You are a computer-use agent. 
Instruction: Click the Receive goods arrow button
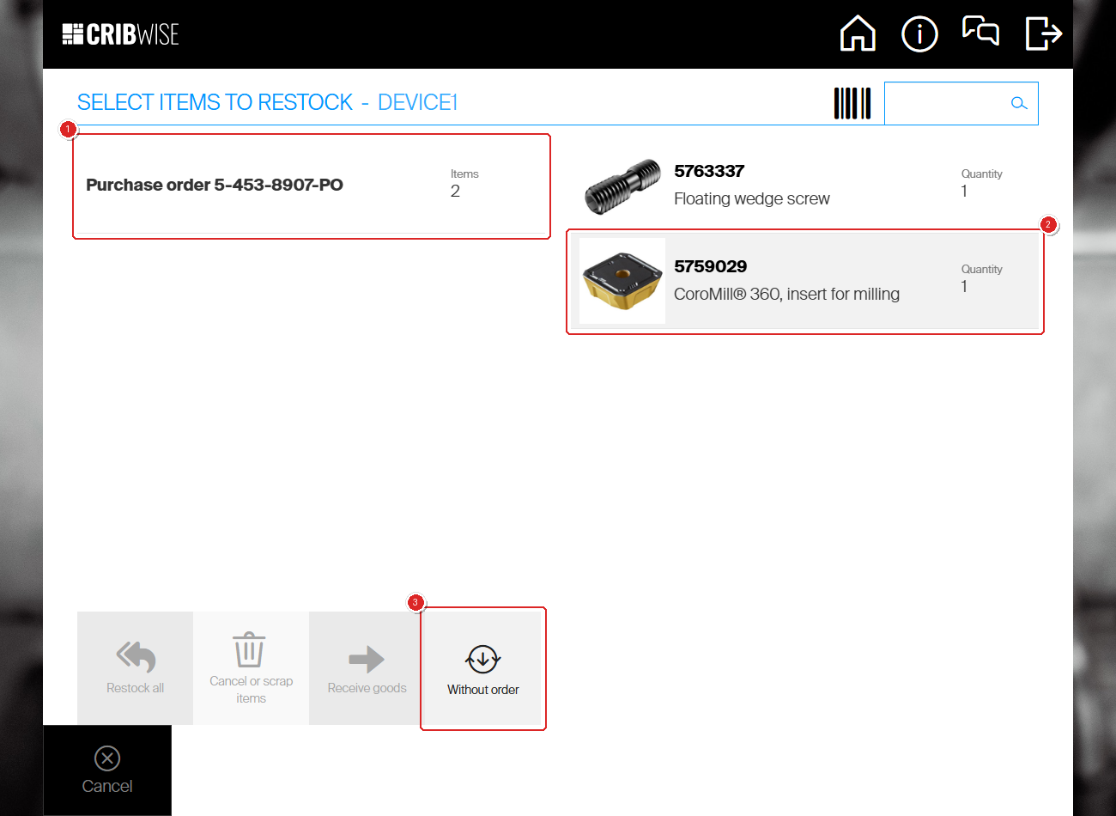tap(367, 668)
